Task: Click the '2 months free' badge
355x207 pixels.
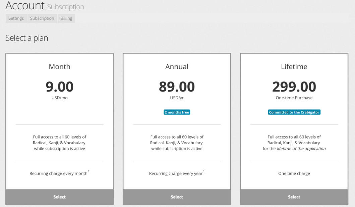Action: point(177,112)
